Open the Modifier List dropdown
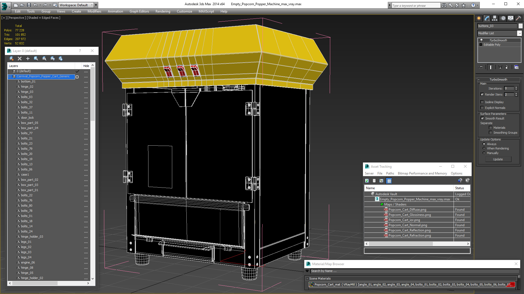The image size is (524, 294). click(x=519, y=33)
